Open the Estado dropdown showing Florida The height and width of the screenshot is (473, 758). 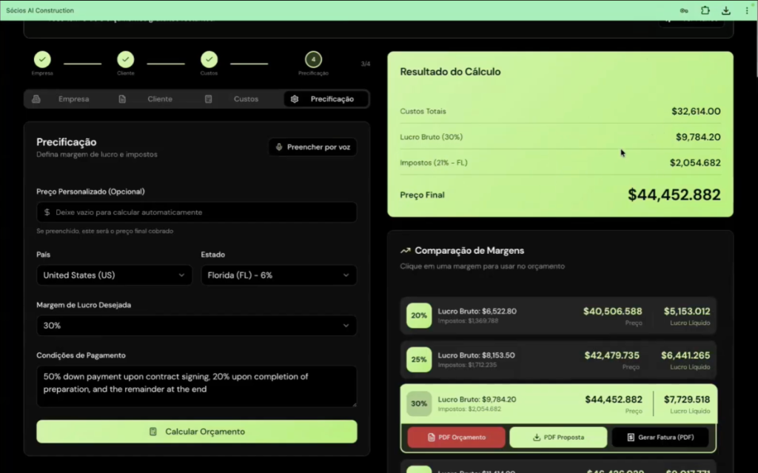pyautogui.click(x=279, y=275)
